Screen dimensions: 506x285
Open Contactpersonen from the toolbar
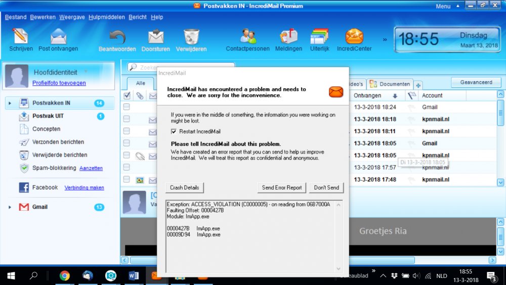point(248,36)
